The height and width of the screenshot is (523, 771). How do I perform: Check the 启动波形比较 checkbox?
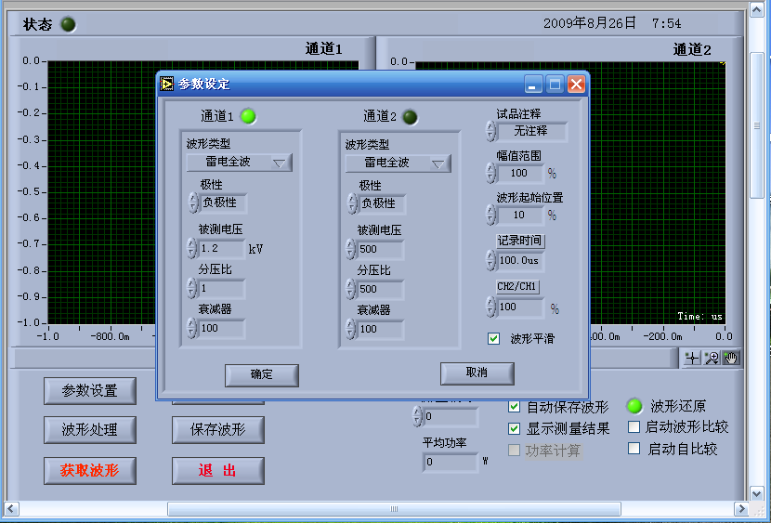(x=634, y=426)
